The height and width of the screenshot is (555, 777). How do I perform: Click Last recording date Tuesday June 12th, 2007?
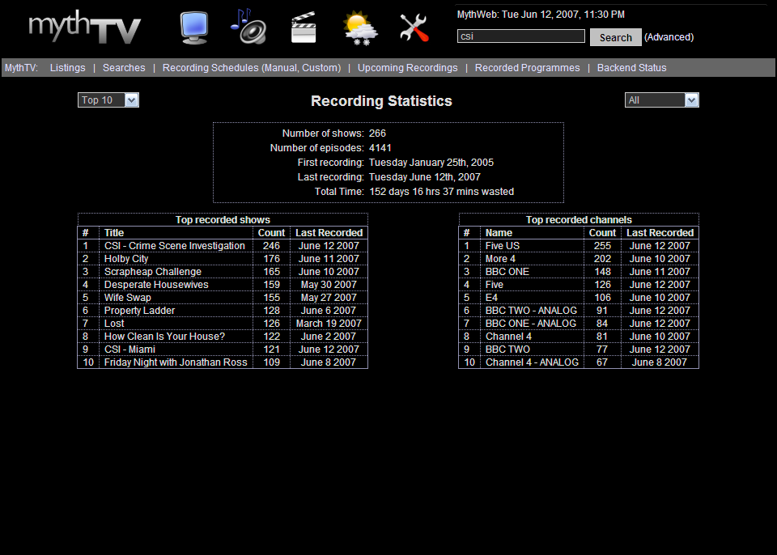tap(425, 177)
